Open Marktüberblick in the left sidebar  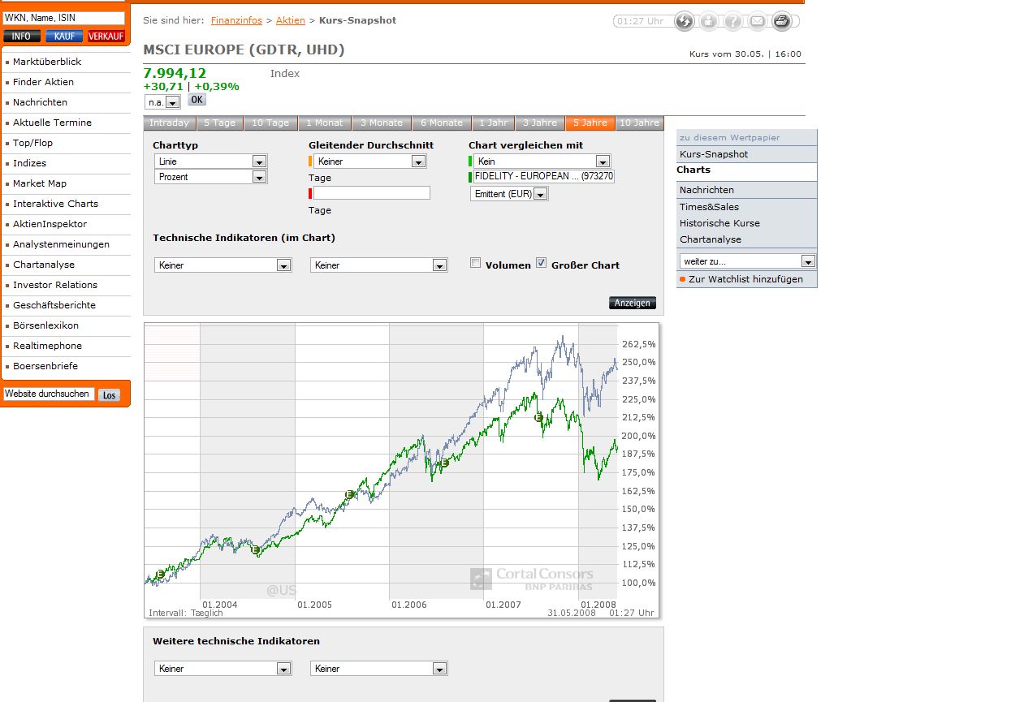(x=47, y=62)
